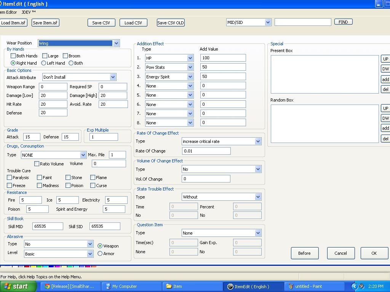Open the Attack Attribute dropdown
This screenshot has width=390, height=292.
113,77
